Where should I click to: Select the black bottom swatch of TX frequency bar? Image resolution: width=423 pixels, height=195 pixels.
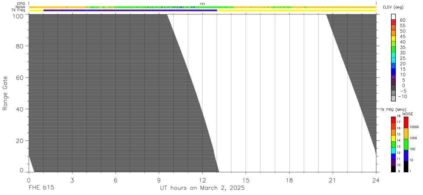coord(393,169)
